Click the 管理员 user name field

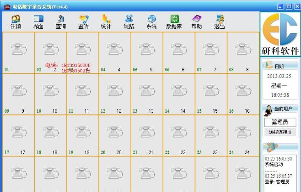click(280, 122)
